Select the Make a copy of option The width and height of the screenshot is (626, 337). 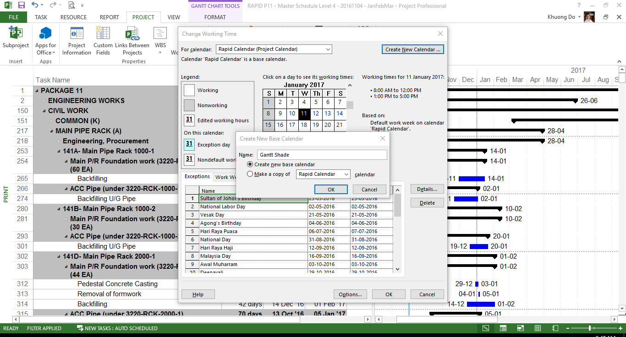250,174
